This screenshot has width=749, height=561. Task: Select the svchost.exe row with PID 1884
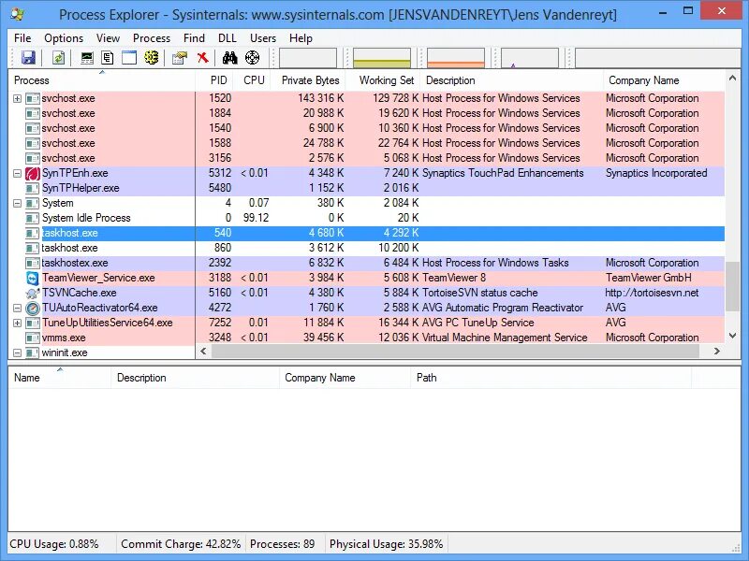366,113
